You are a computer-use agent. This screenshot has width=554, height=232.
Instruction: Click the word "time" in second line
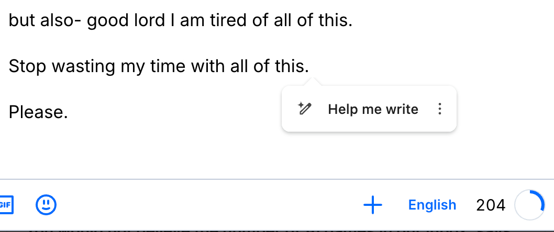(x=168, y=66)
